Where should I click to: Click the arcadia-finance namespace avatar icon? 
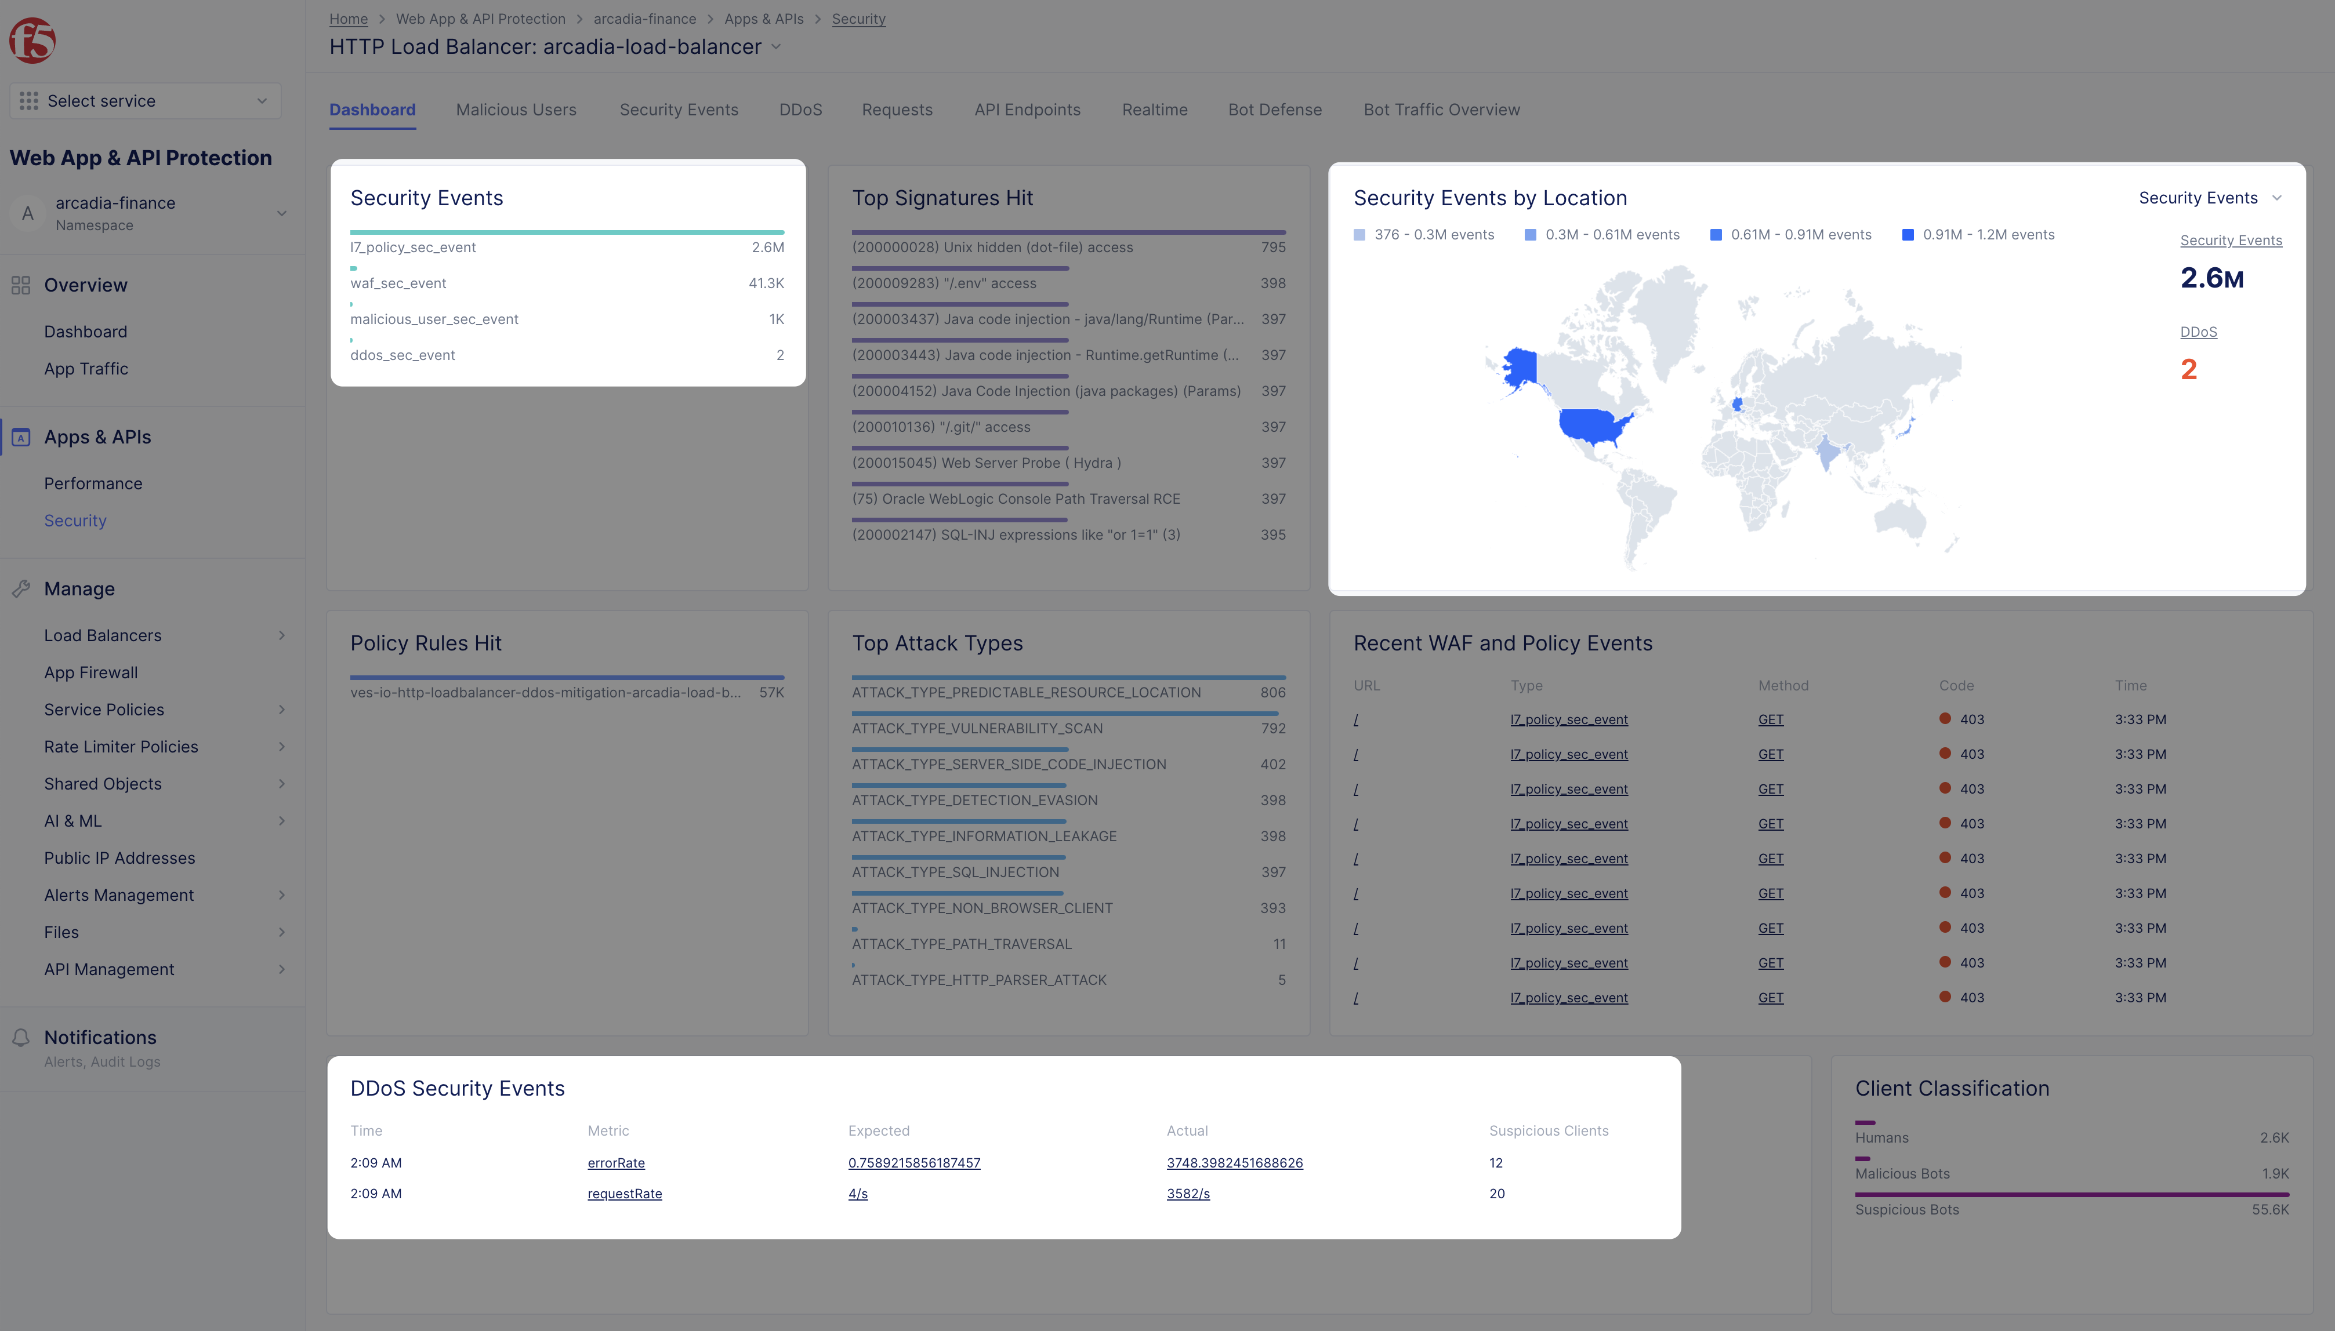pos(27,213)
